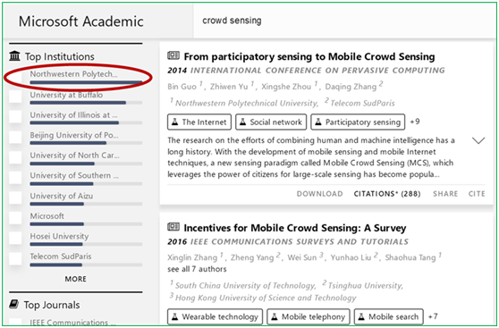Click the Top Institutions building icon
The width and height of the screenshot is (499, 328).
[x=14, y=56]
